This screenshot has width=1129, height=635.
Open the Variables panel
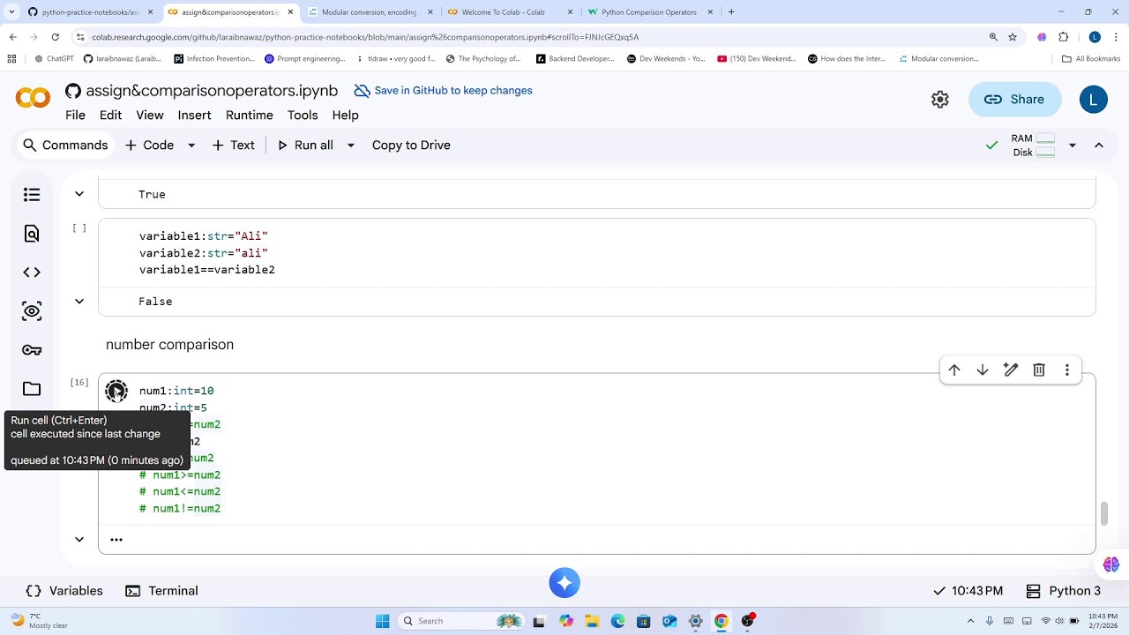(x=64, y=591)
